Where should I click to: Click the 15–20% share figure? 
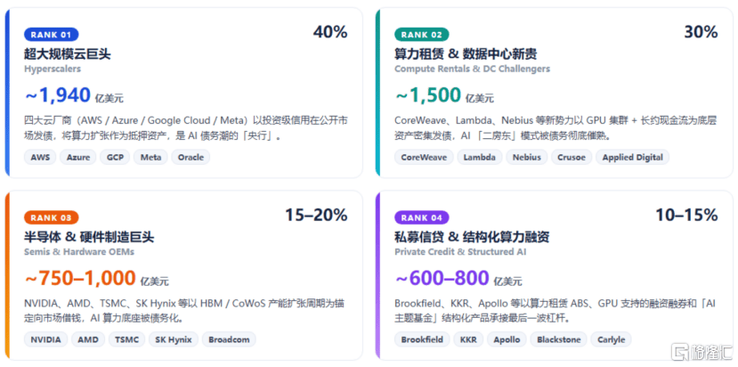[316, 216]
